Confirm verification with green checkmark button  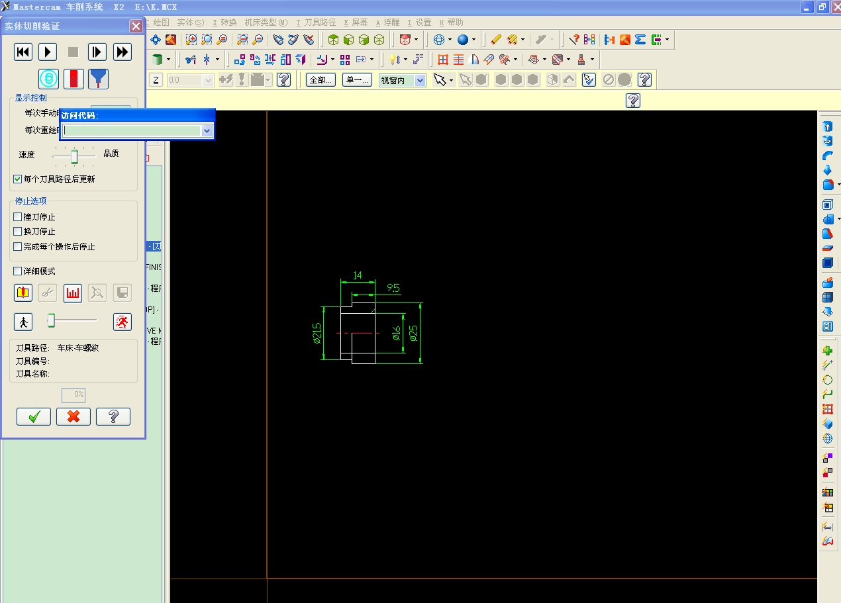click(x=34, y=416)
